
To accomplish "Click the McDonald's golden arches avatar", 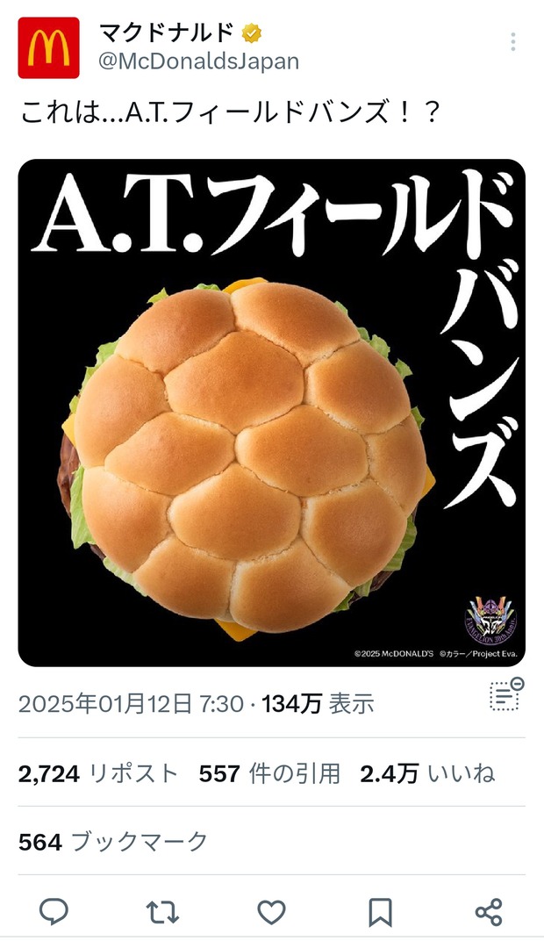I will click(x=48, y=48).
